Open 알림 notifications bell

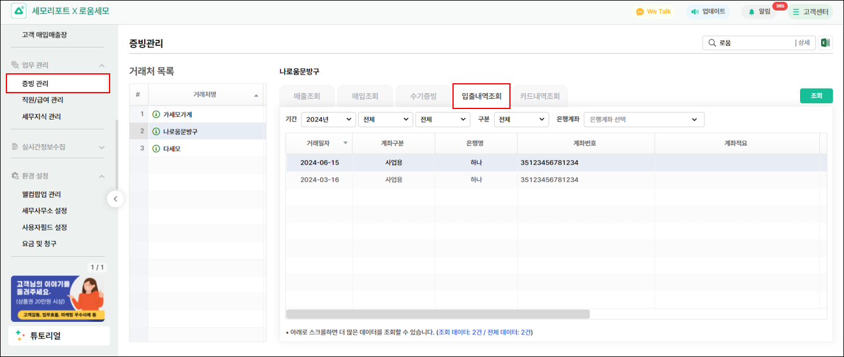tap(759, 12)
